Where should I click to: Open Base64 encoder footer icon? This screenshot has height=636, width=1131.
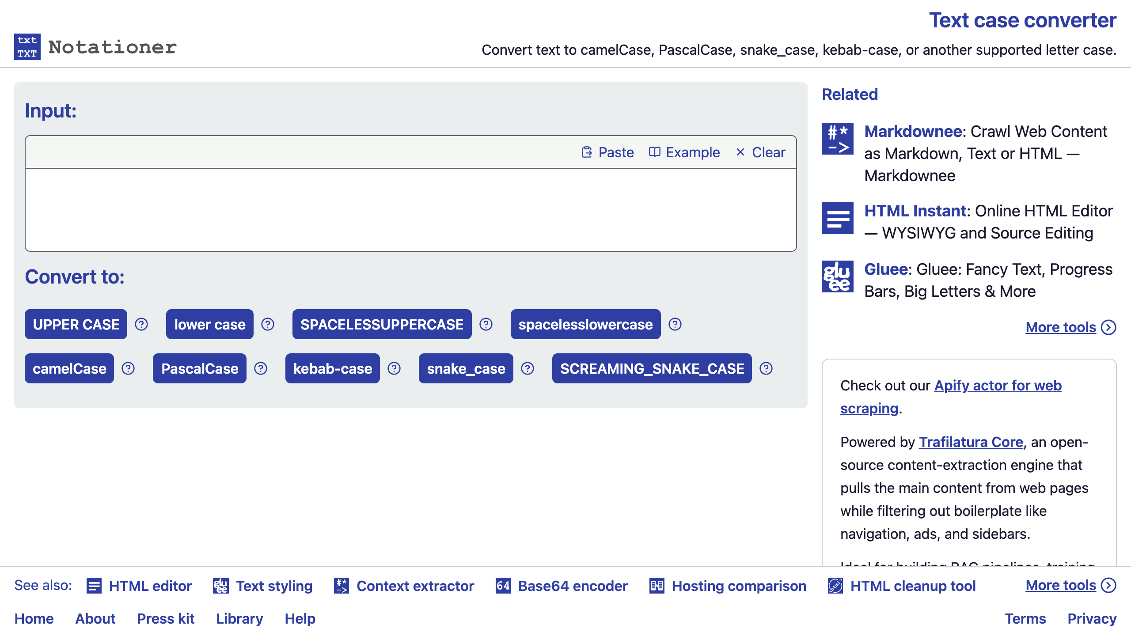(x=503, y=586)
